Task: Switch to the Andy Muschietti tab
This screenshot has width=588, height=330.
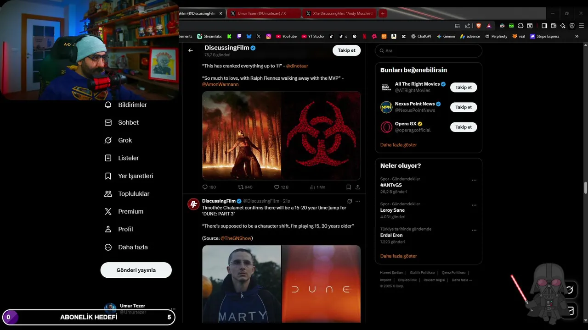Action: click(339, 13)
